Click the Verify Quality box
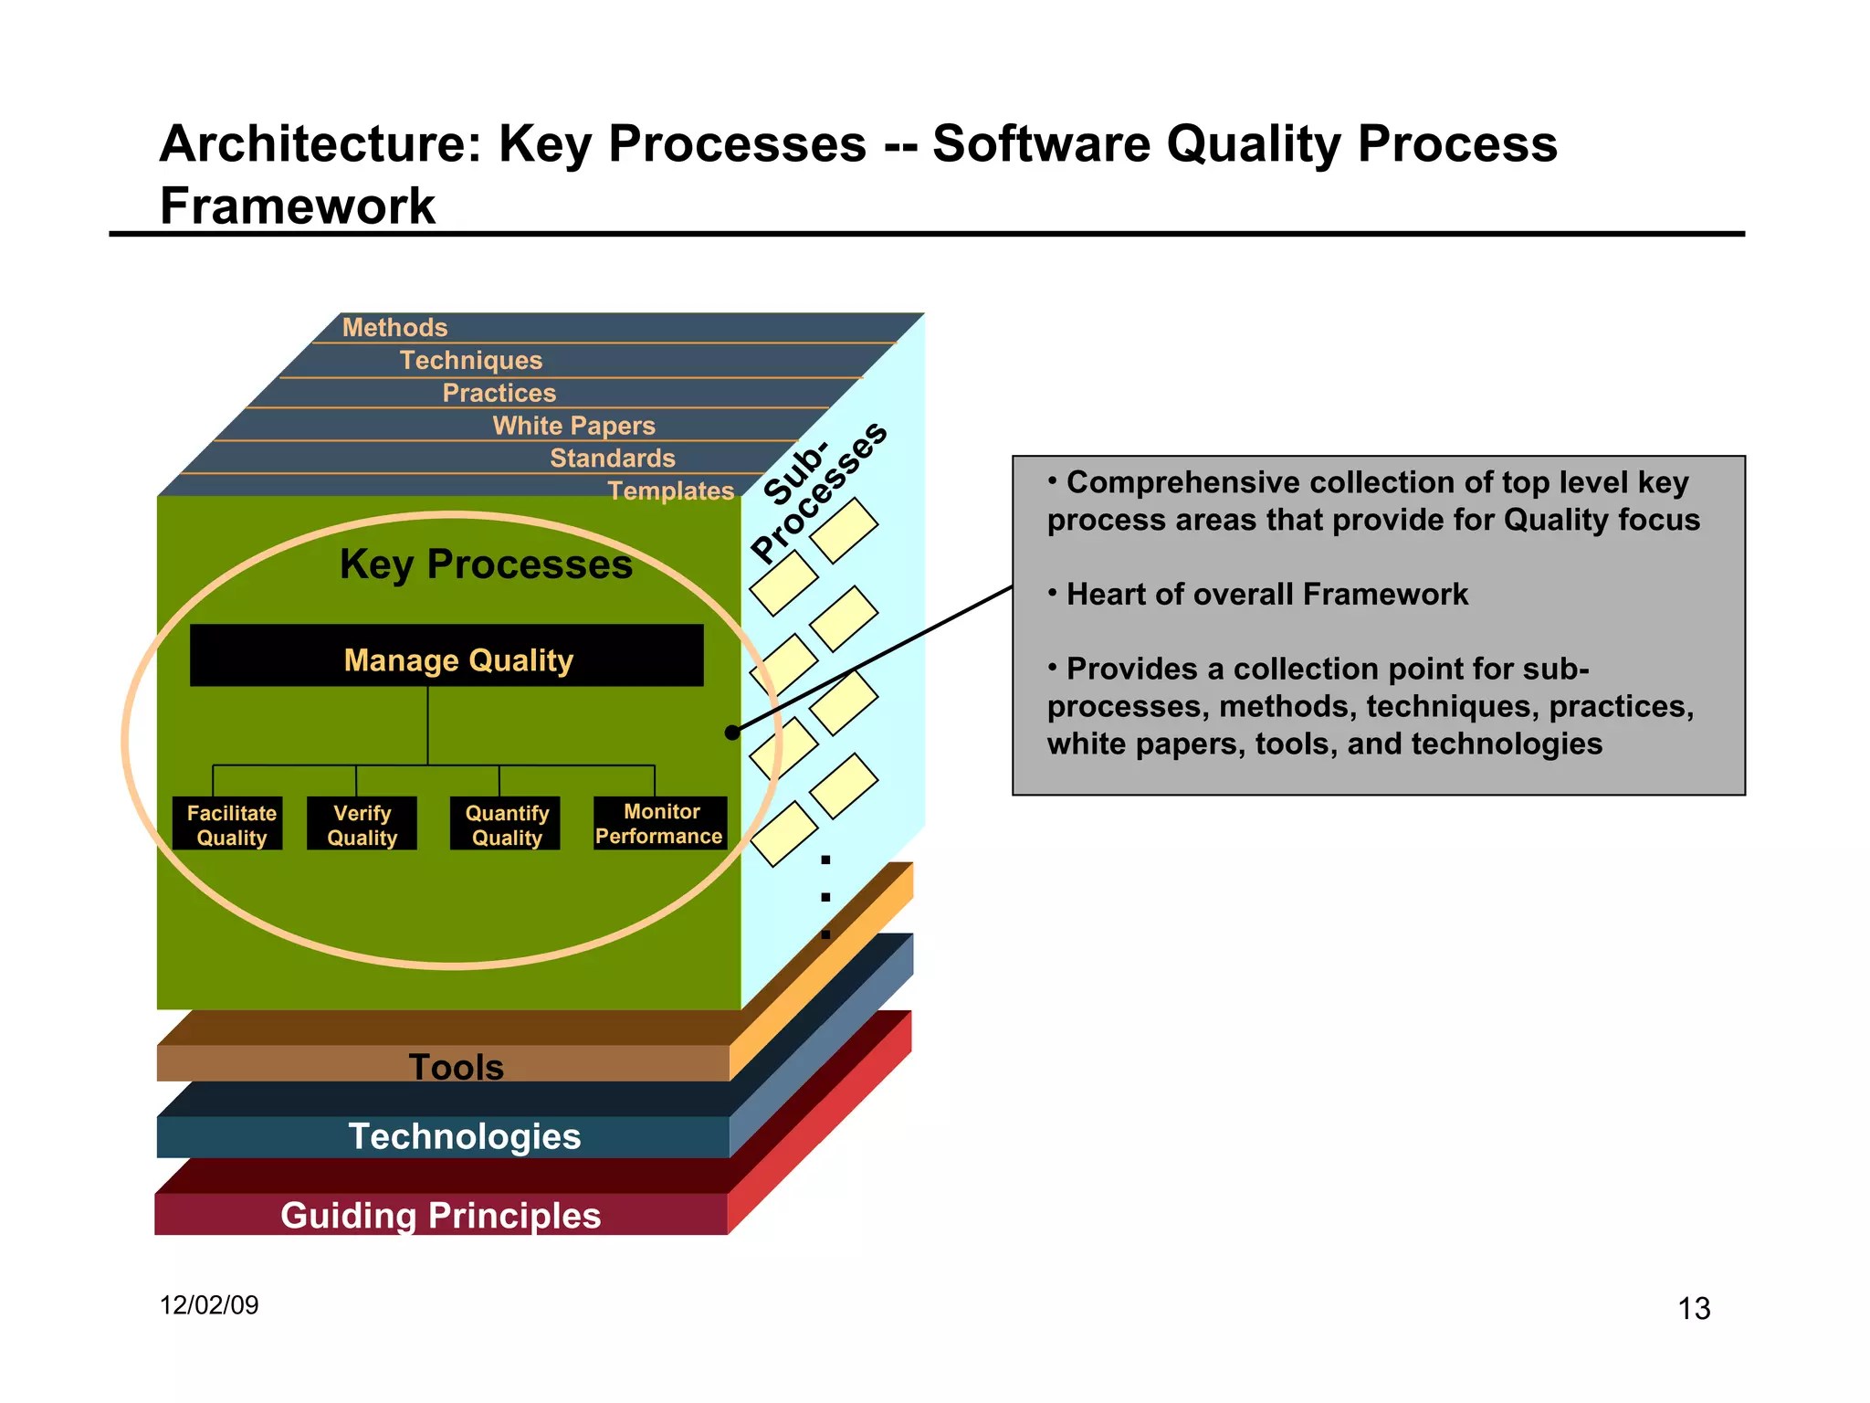This screenshot has height=1403, width=1870. click(x=362, y=824)
